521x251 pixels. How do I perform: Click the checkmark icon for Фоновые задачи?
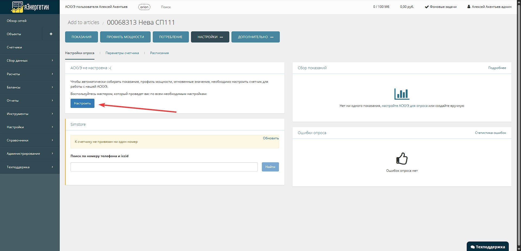(x=427, y=7)
